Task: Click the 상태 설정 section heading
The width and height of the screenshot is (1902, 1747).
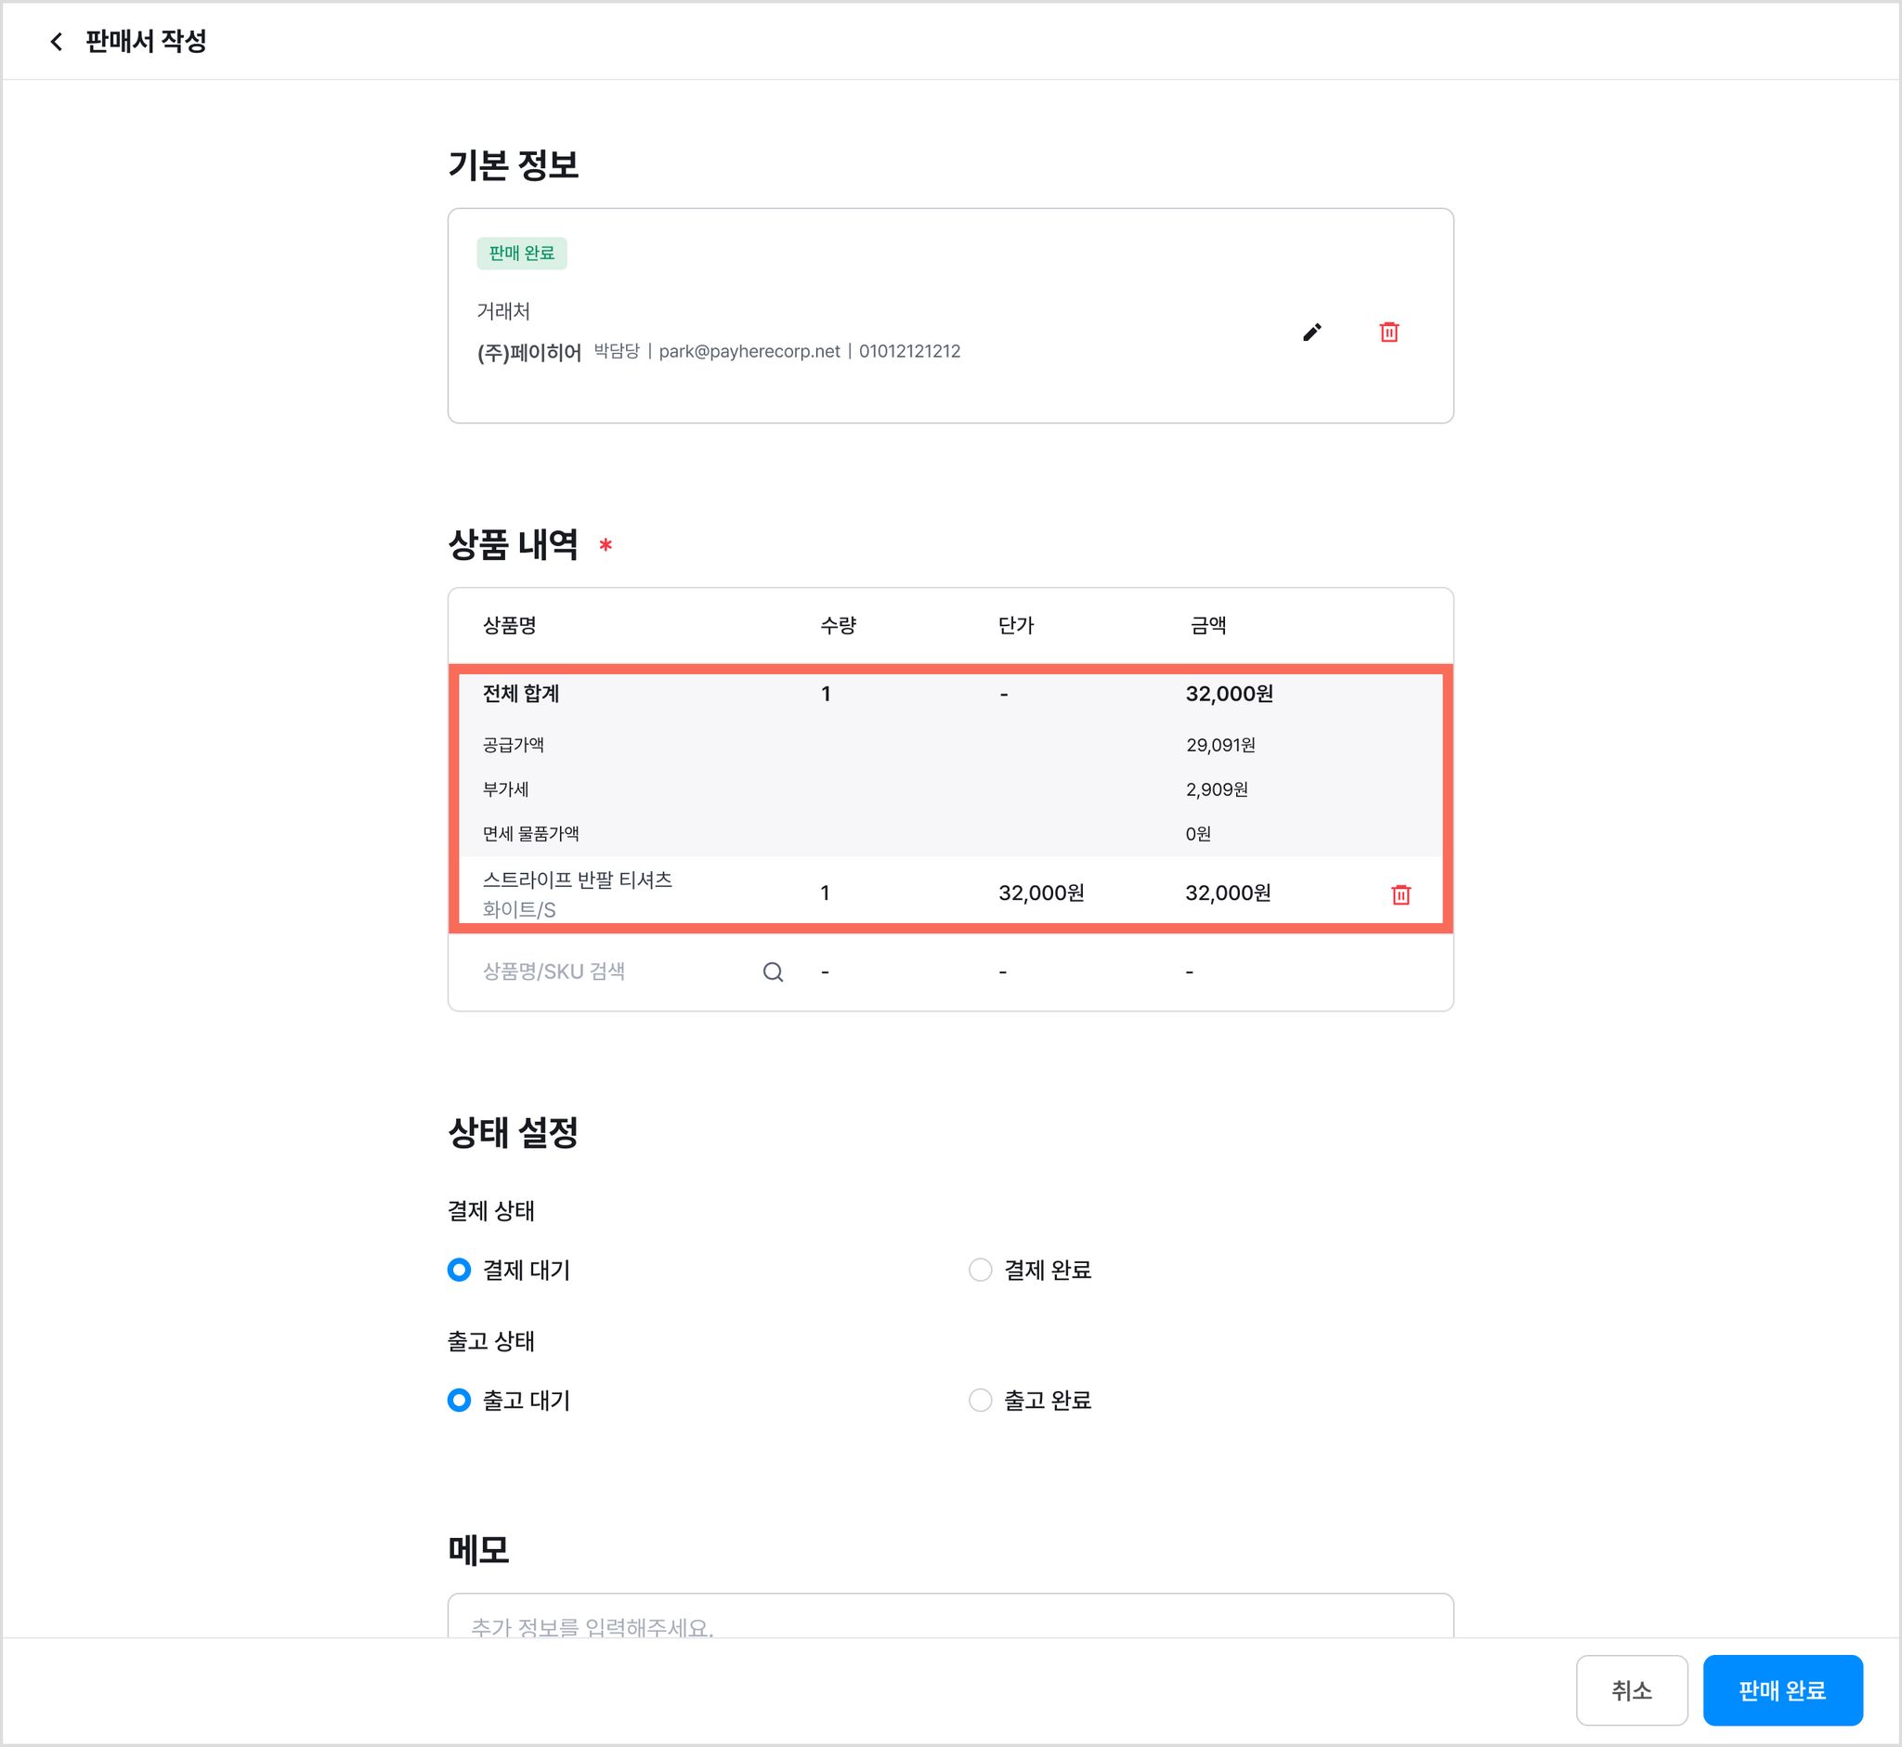Action: click(514, 1132)
